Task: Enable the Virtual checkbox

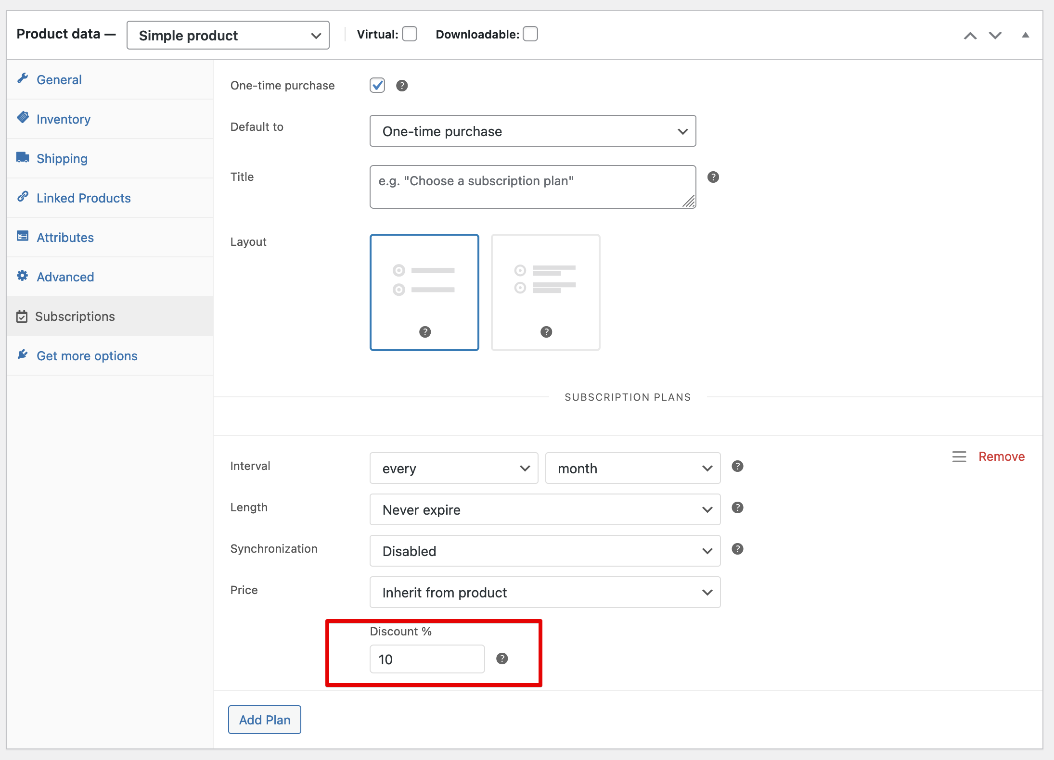Action: [410, 34]
